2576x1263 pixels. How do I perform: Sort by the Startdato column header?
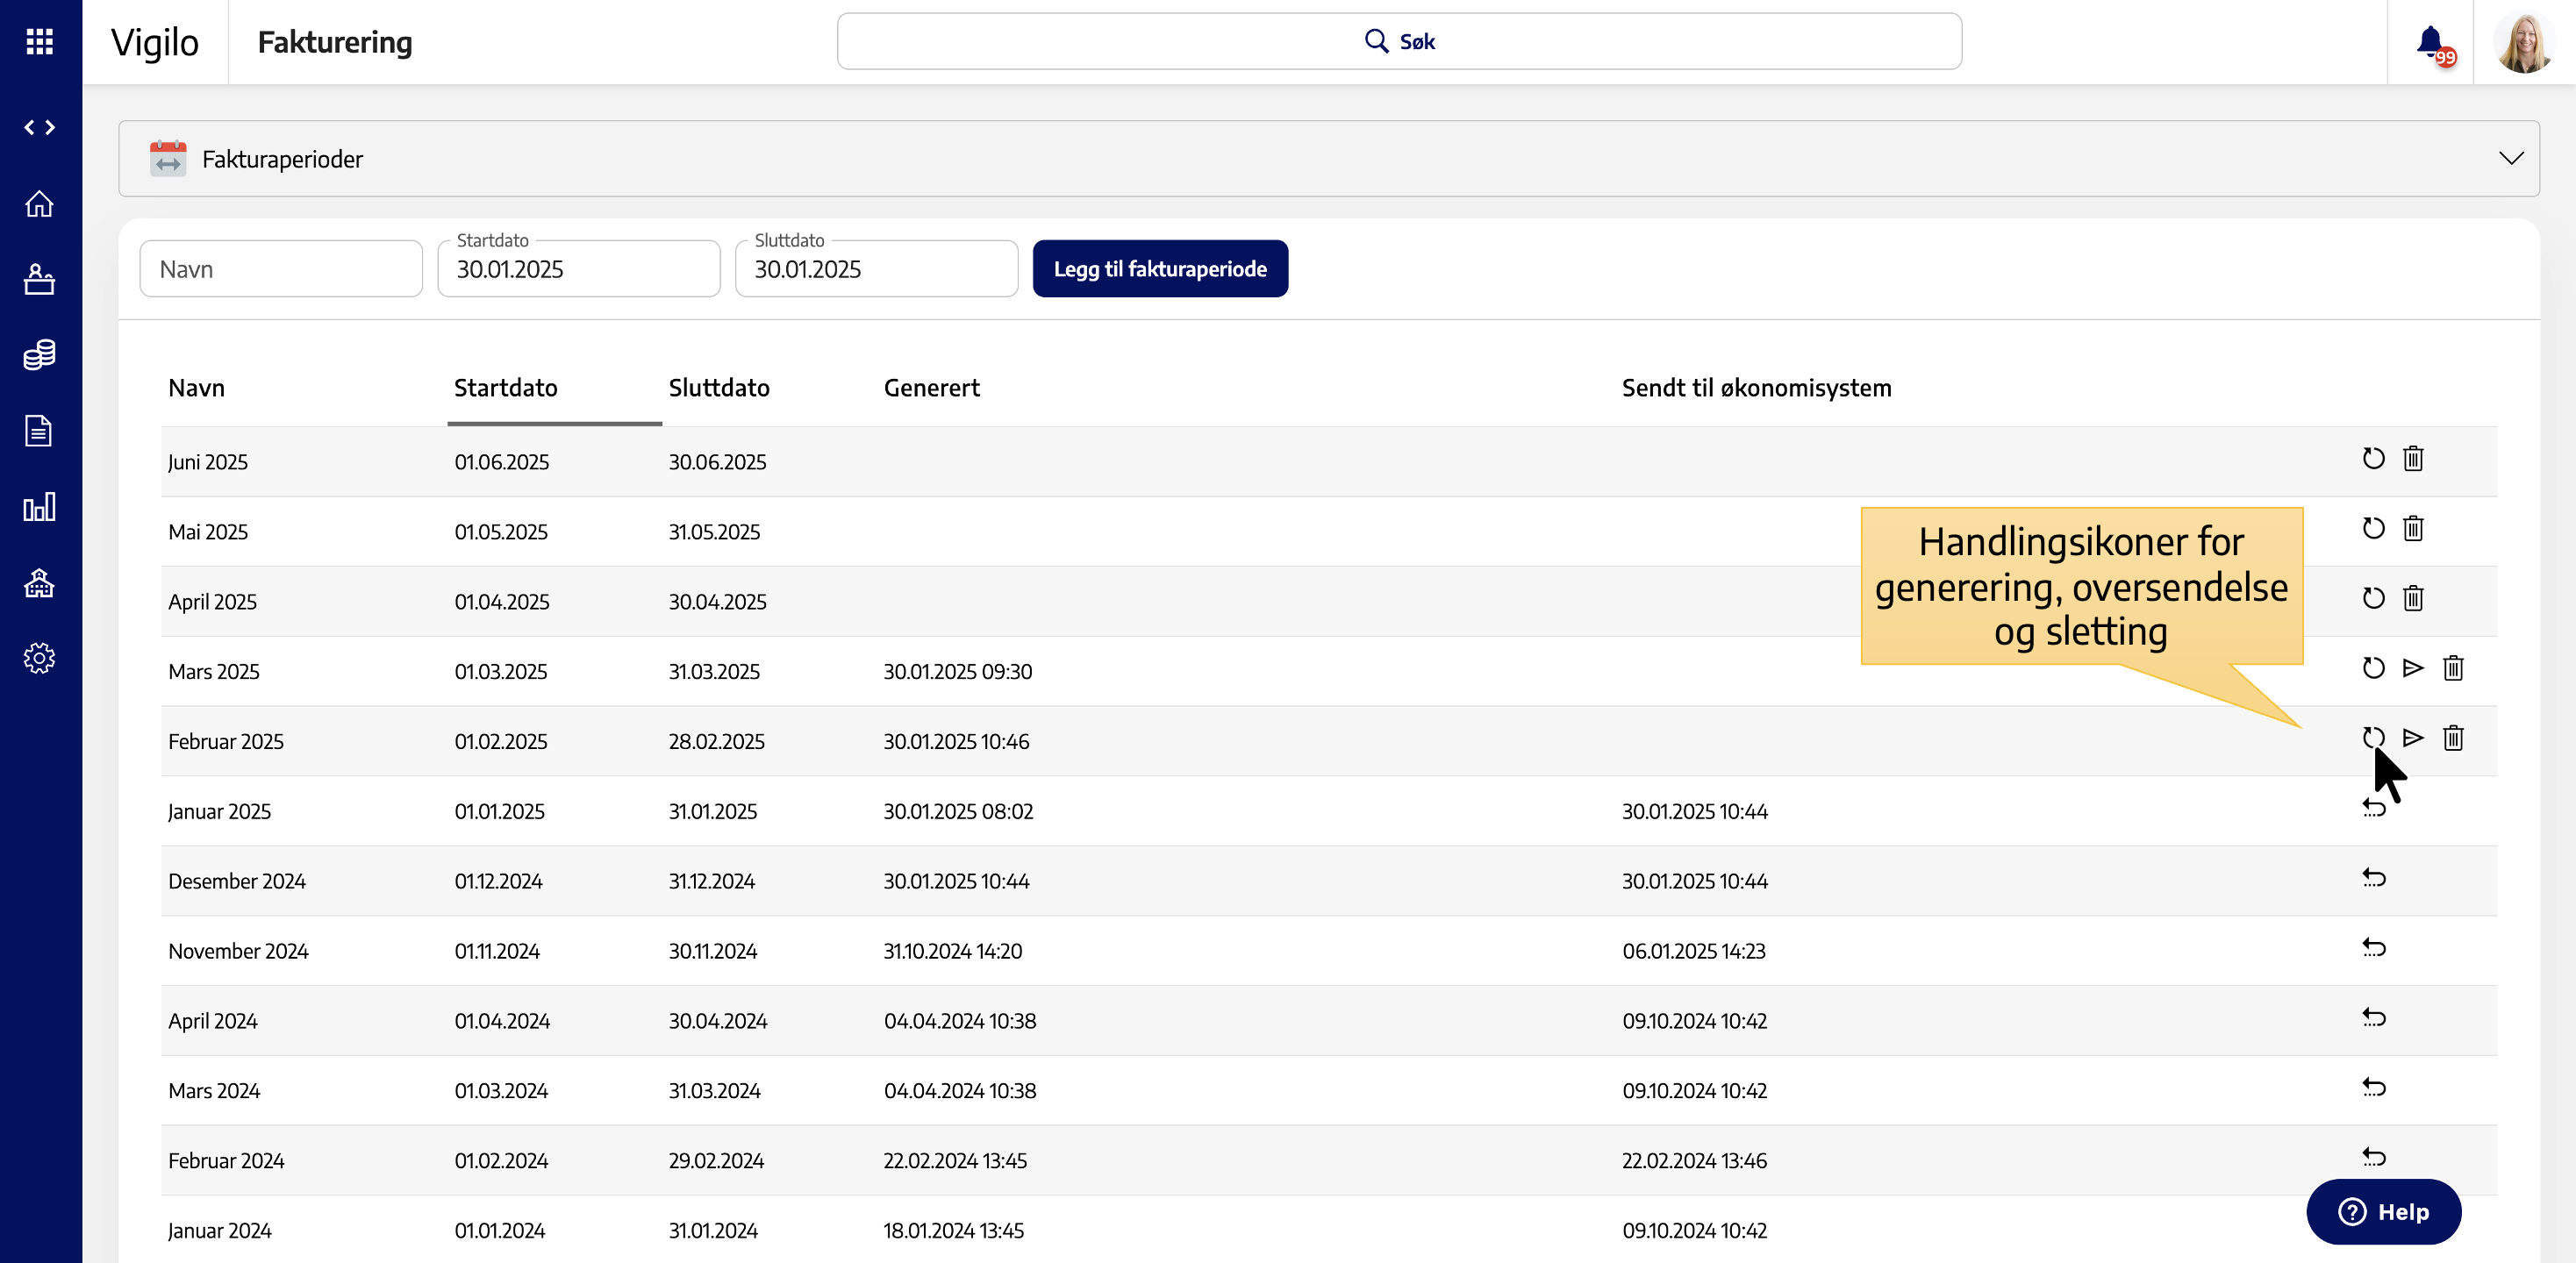(x=506, y=388)
